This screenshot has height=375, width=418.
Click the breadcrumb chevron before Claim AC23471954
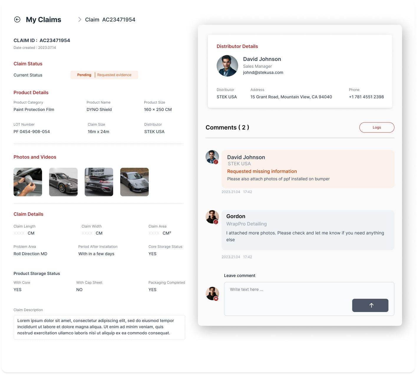(x=80, y=19)
